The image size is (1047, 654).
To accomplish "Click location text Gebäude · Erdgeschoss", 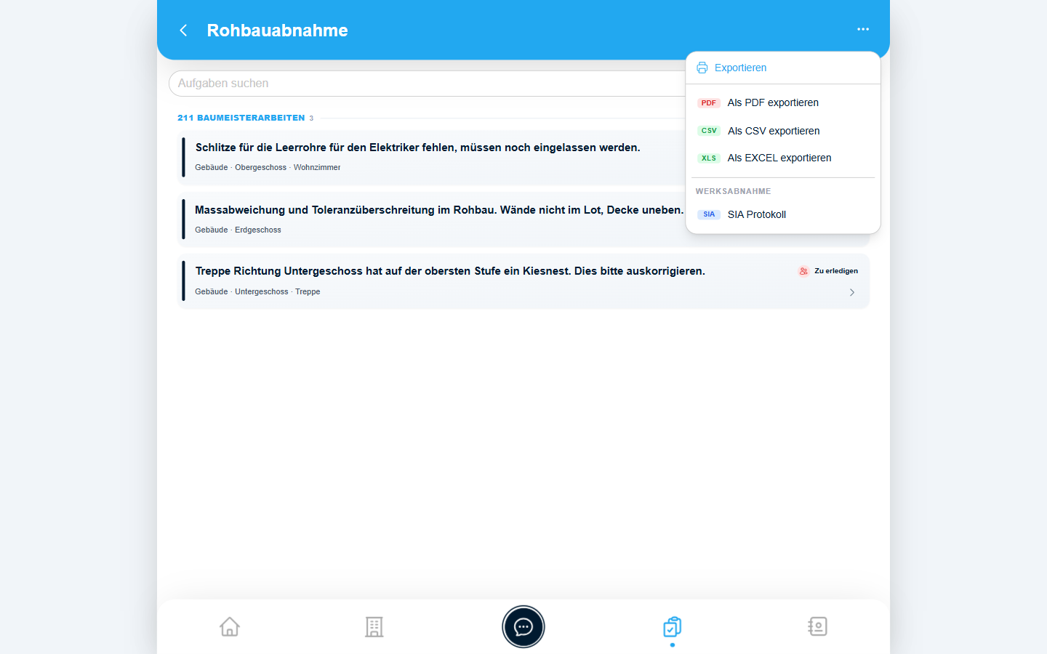I will pos(238,230).
